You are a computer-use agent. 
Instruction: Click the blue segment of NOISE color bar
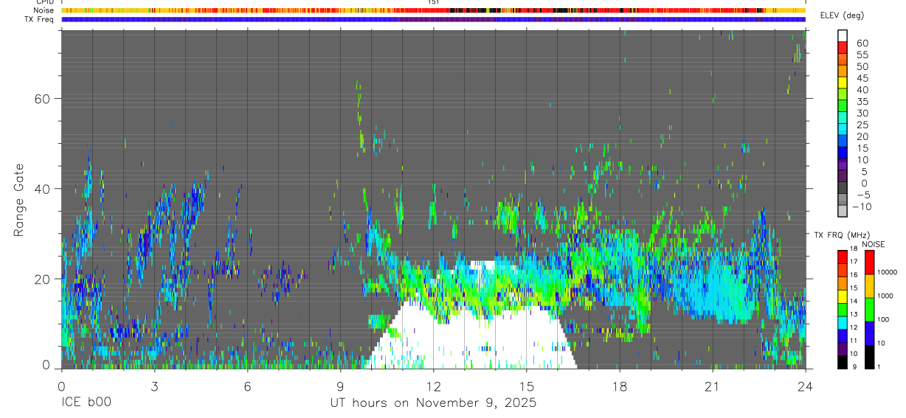869,333
